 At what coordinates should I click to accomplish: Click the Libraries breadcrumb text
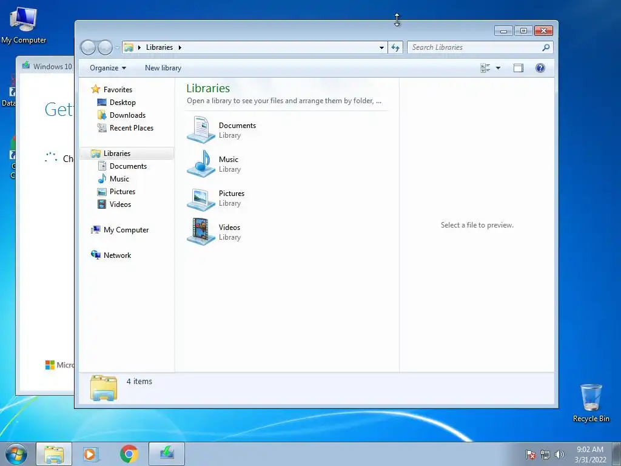pyautogui.click(x=159, y=47)
